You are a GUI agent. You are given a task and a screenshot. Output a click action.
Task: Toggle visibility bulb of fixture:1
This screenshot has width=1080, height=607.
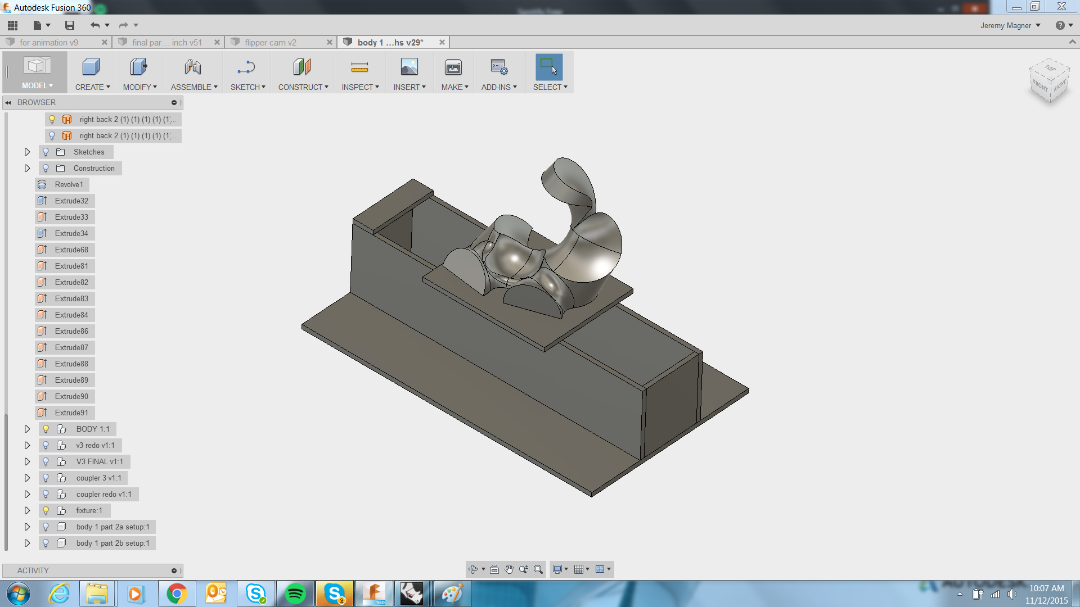[x=46, y=510]
